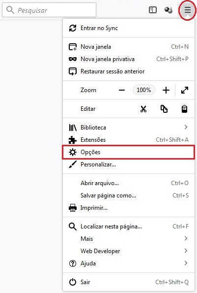This screenshot has width=197, height=293.
Task: Open Nova janela privativa
Action: tap(129, 59)
